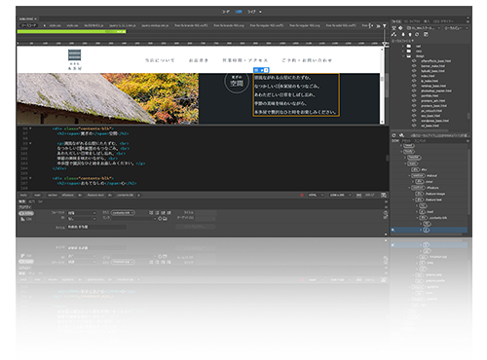Image resolution: width=487 pixels, height=360 pixels.
Task: Switch to Code view (コード)
Action: click(x=226, y=12)
